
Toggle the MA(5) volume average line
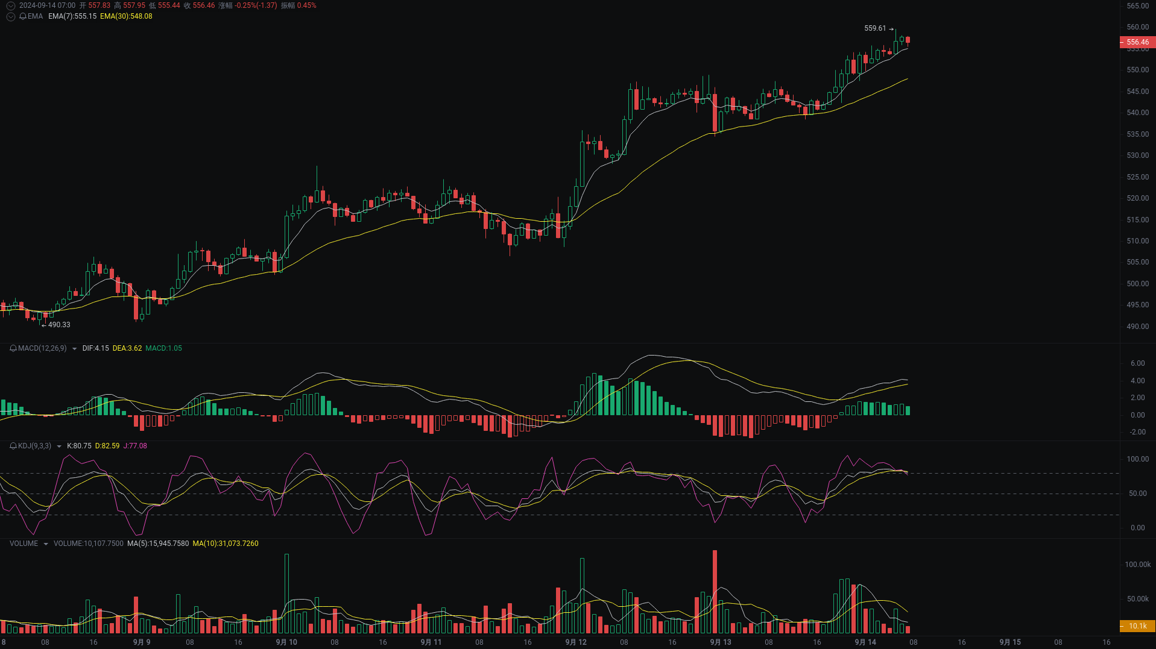coord(160,544)
